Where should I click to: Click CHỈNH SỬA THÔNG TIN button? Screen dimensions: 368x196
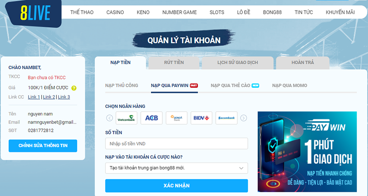(x=43, y=146)
